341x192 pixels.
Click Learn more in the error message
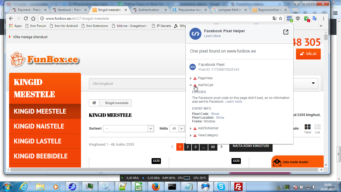[x=234, y=102]
